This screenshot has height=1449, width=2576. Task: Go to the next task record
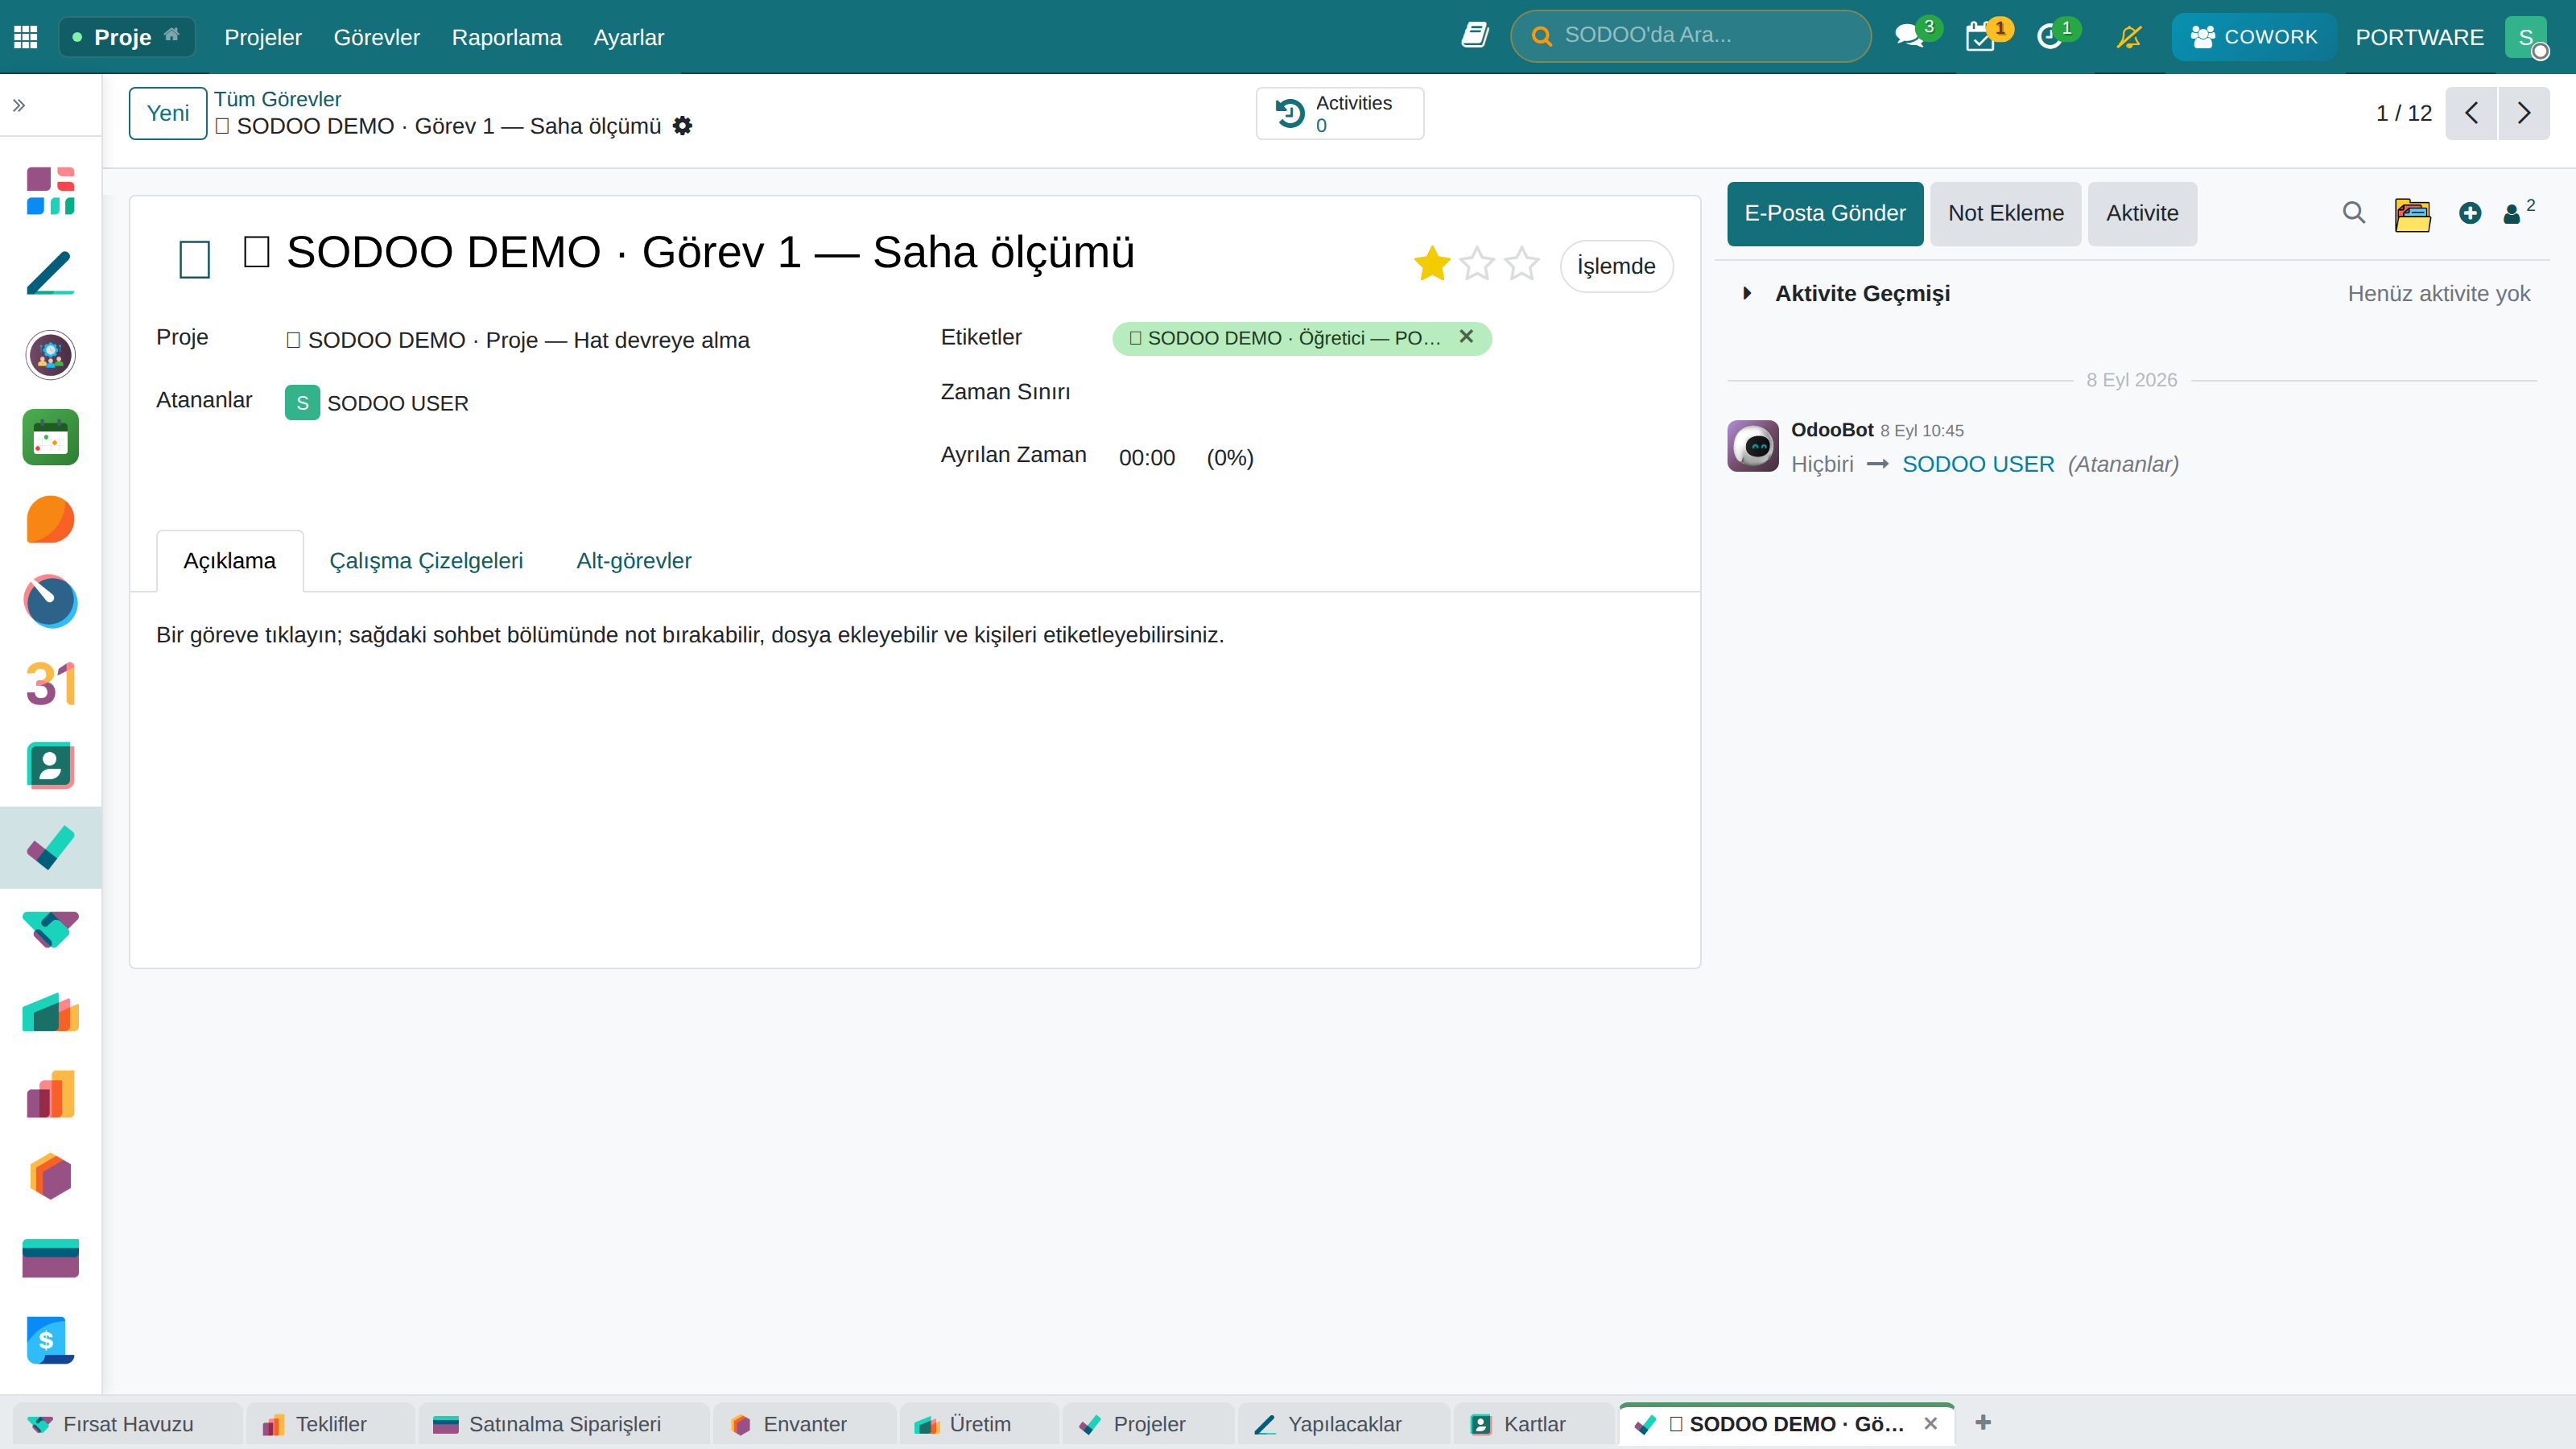(2524, 113)
